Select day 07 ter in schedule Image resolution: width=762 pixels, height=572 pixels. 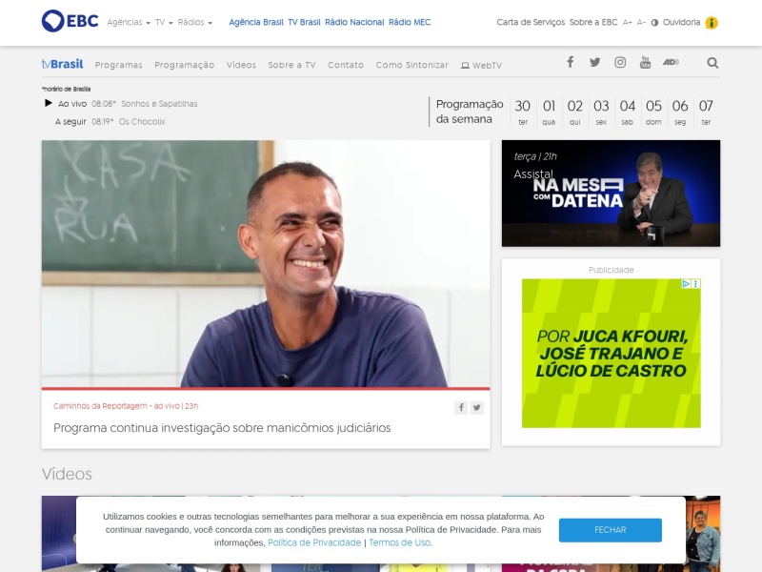coord(706,112)
